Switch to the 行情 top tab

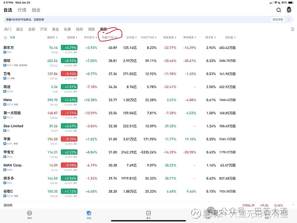point(22,10)
